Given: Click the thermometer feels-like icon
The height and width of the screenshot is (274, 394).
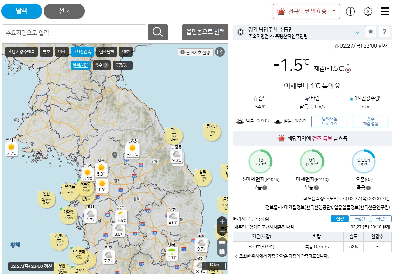Looking at the screenshot, I should pyautogui.click(x=348, y=68).
